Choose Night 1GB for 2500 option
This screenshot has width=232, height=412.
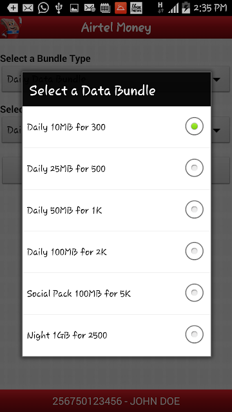[117, 335]
